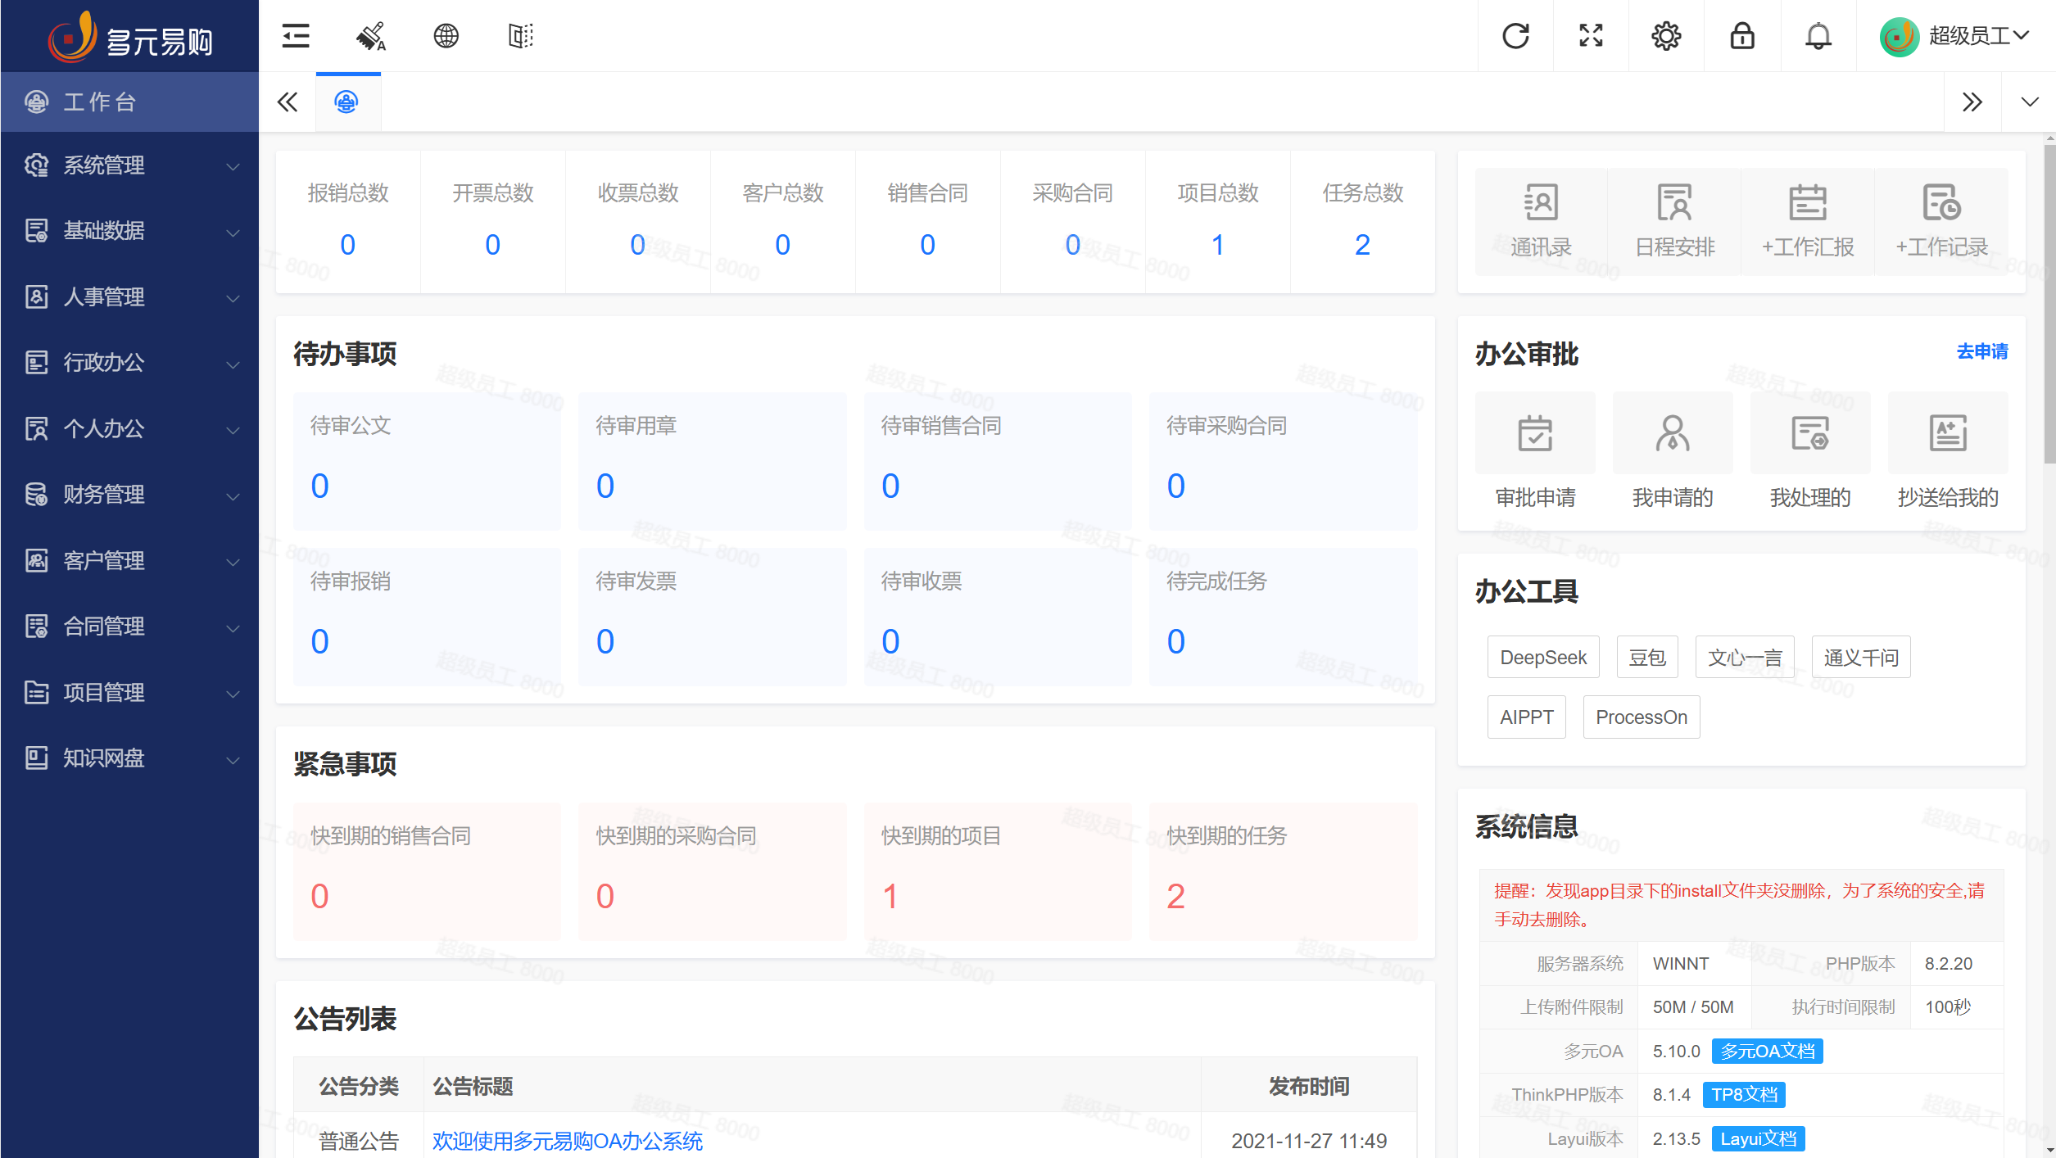Screen dimensions: 2056x1158
Task: Collapse the sidebar with the menu fold icon
Action: pos(296,36)
